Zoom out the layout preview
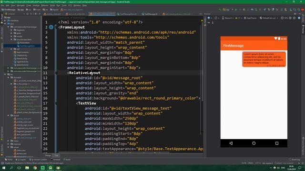305x171 pixels. point(282,18)
